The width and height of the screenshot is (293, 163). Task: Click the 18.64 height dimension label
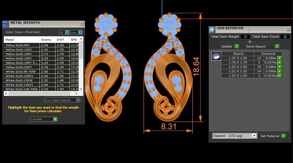tap(196, 67)
